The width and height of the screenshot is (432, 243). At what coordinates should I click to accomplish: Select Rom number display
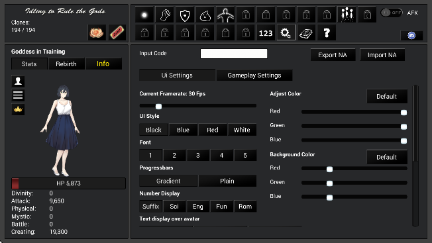(x=245, y=206)
